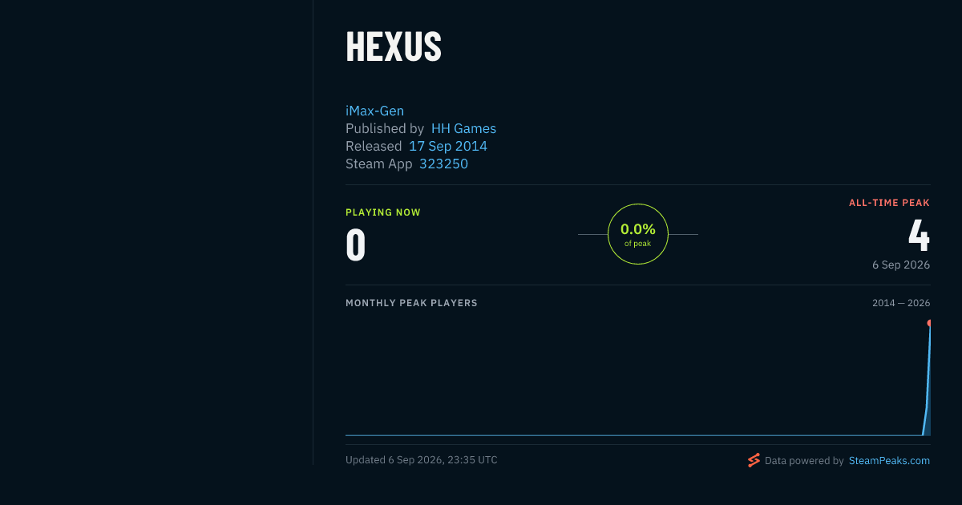
Task: Click the SteamPeaks logo icon
Action: (x=754, y=460)
